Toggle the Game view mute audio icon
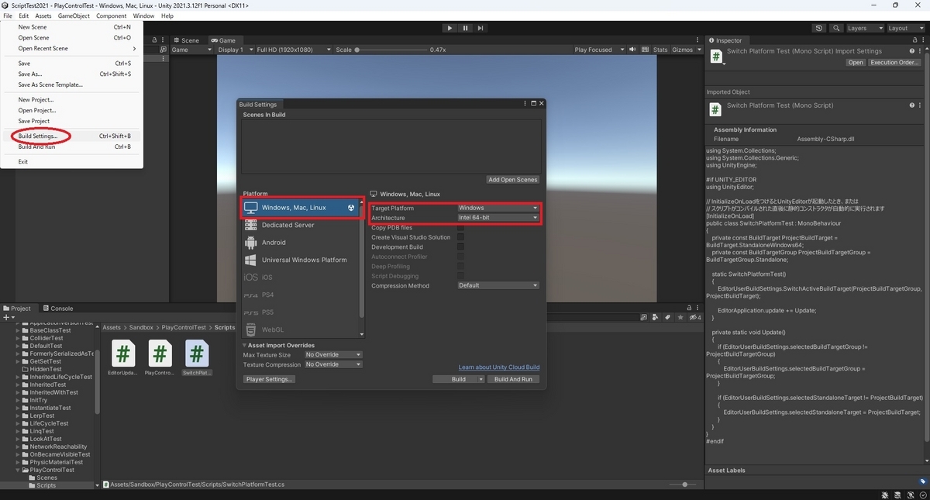Image resolution: width=930 pixels, height=500 pixels. pos(632,50)
